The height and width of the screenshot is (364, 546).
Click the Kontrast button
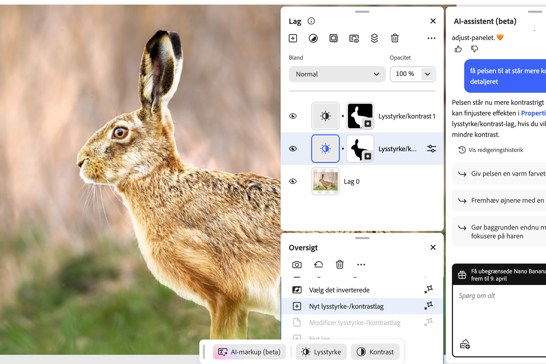pyautogui.click(x=375, y=352)
